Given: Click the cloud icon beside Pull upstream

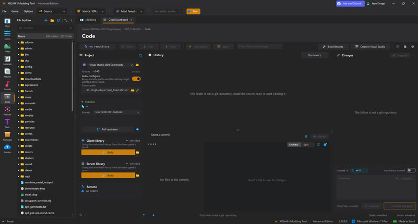Looking at the screenshot, I should tap(137, 129).
